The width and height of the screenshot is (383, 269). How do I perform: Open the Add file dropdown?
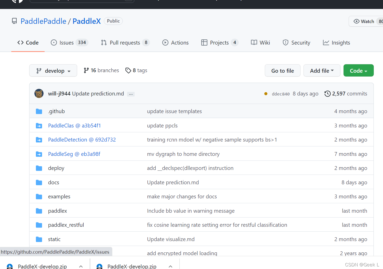tap(322, 70)
